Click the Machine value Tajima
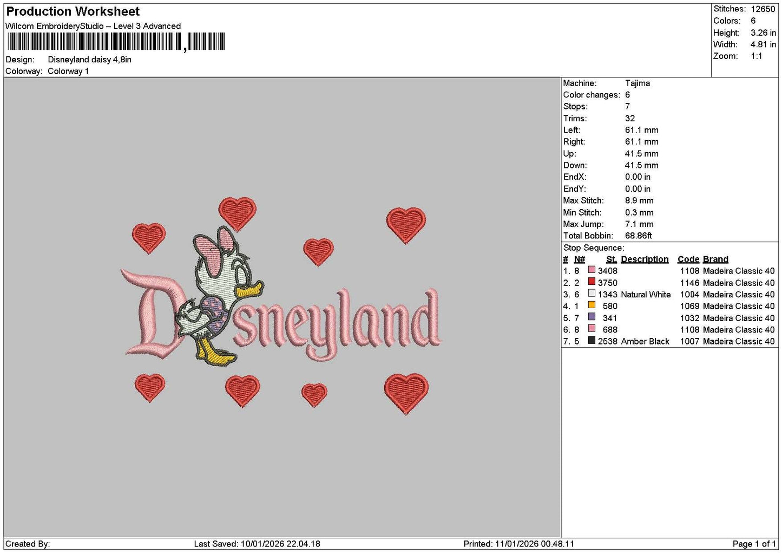 pyautogui.click(x=638, y=83)
